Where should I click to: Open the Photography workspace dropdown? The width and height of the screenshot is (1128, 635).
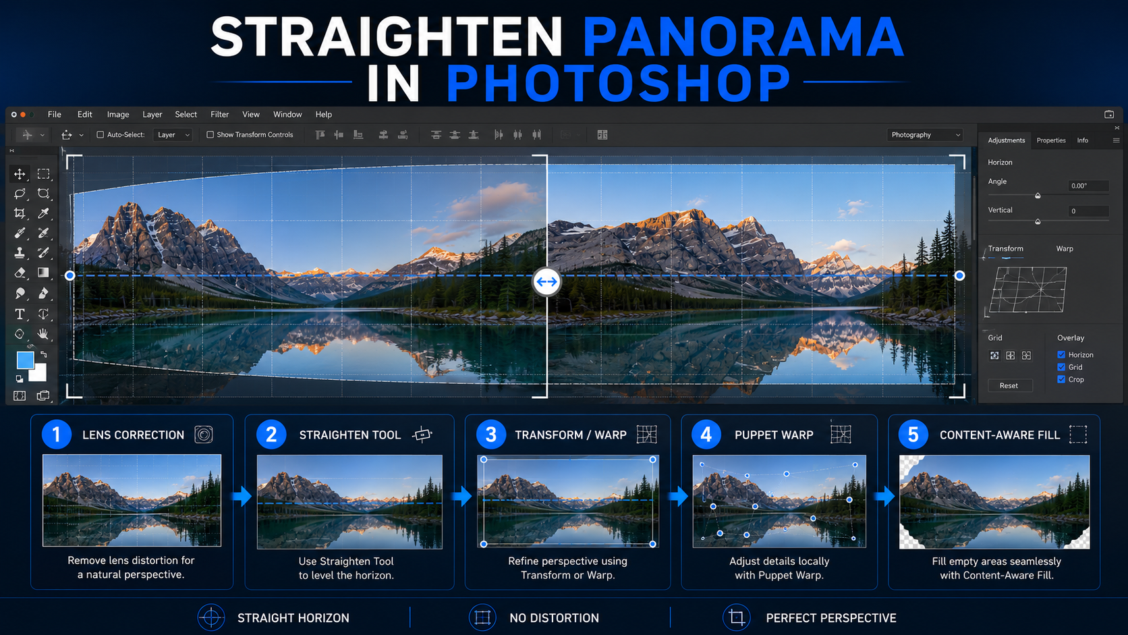click(x=925, y=135)
